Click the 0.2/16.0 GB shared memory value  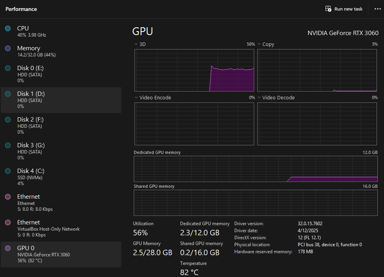(x=200, y=252)
